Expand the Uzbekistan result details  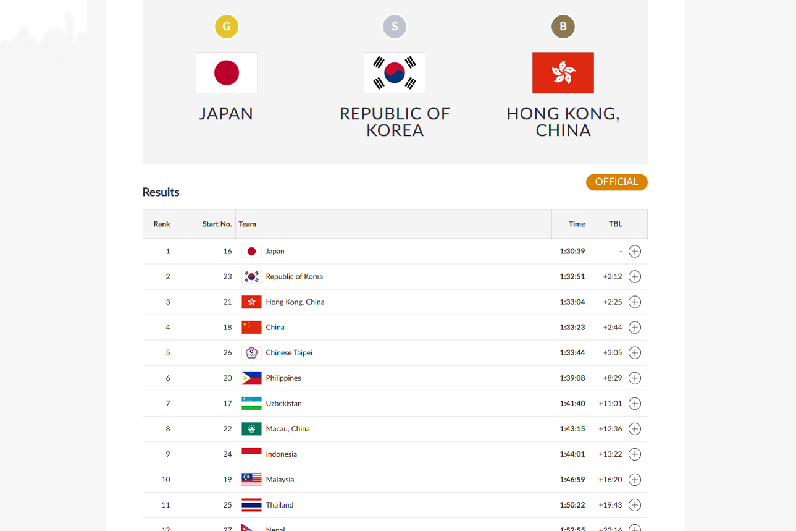[635, 404]
